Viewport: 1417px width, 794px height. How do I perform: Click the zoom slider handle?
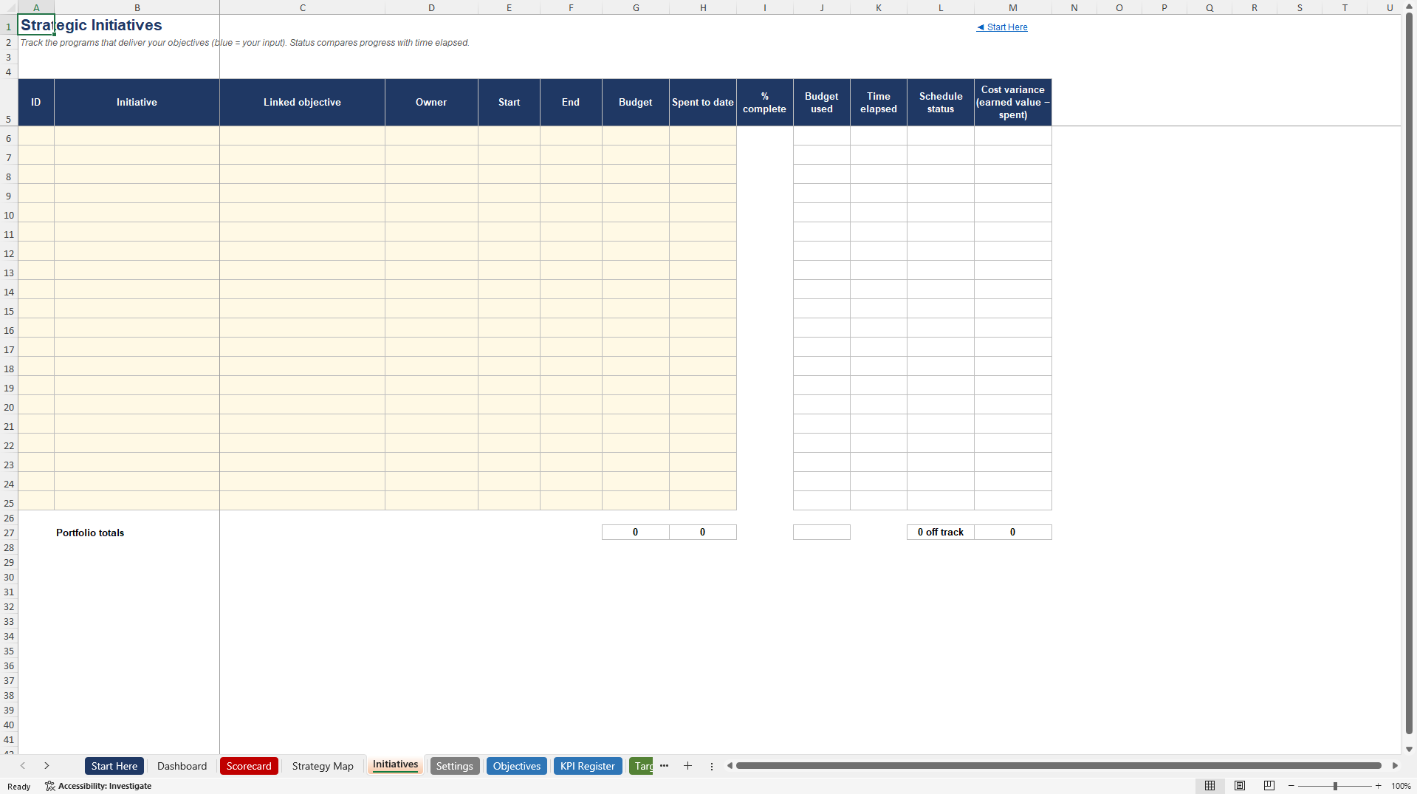point(1335,786)
